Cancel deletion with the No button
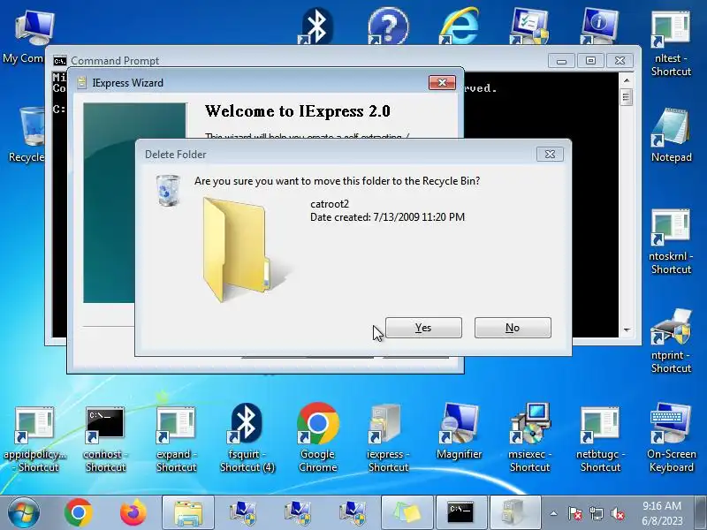Viewport: 707px width, 530px height. pos(513,328)
